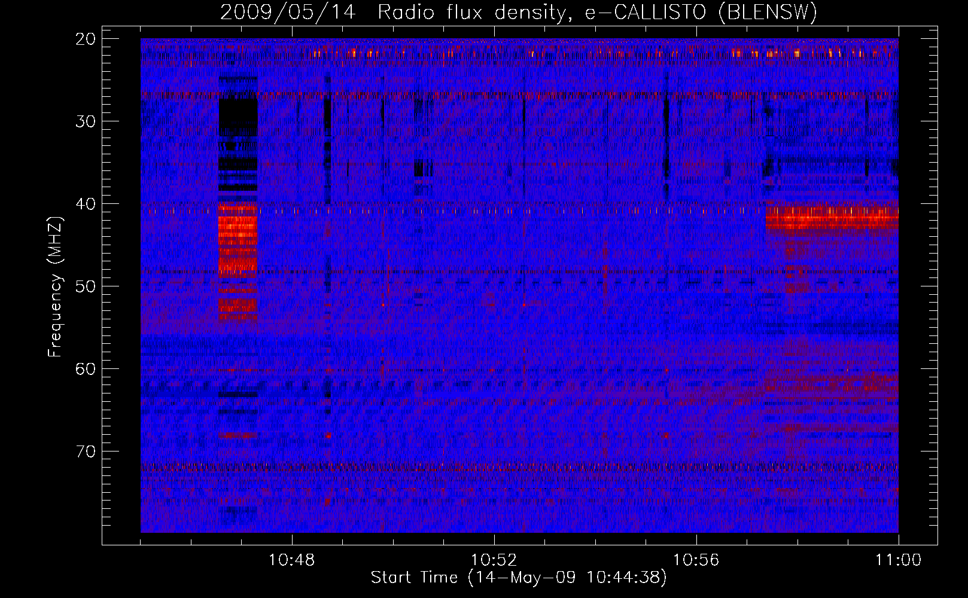The height and width of the screenshot is (598, 968).
Task: Click the 10:48 time tick label
Action: [x=291, y=560]
